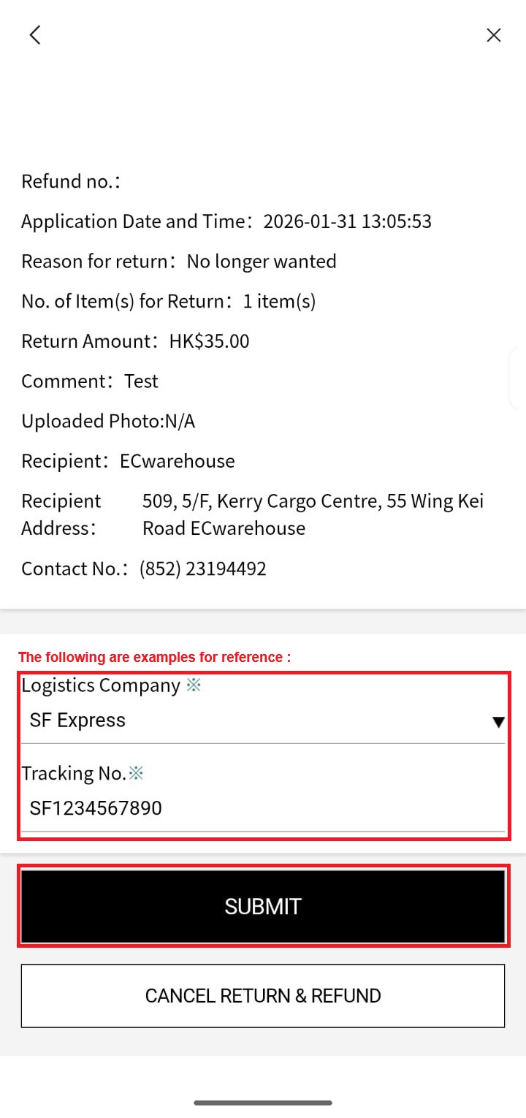Viewport: 526px width, 1118px height.
Task: Tap the home indicator bar at bottom
Action: click(x=262, y=1103)
